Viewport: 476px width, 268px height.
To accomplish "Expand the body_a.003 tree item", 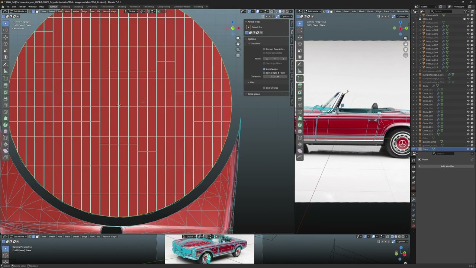I will (420, 30).
